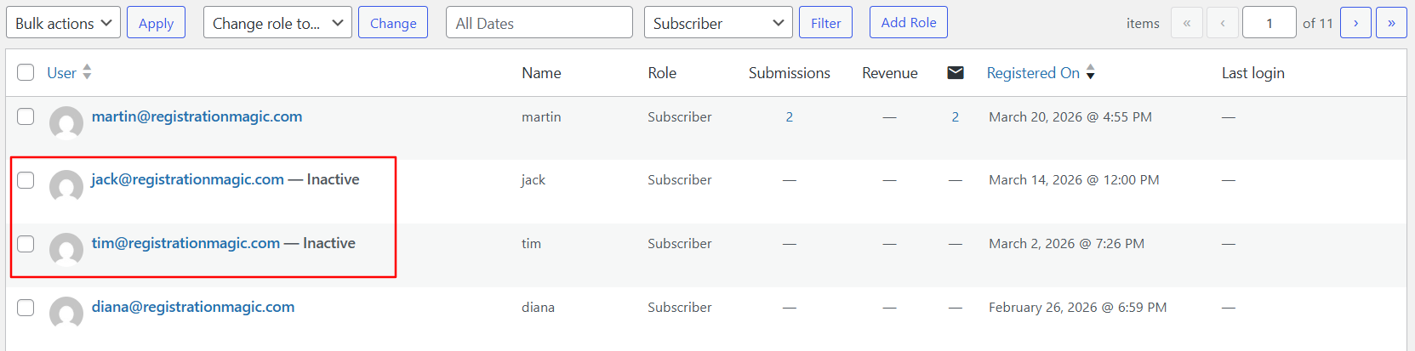Click the envelope email column icon
Screen dimensions: 1415x351
[x=956, y=73]
